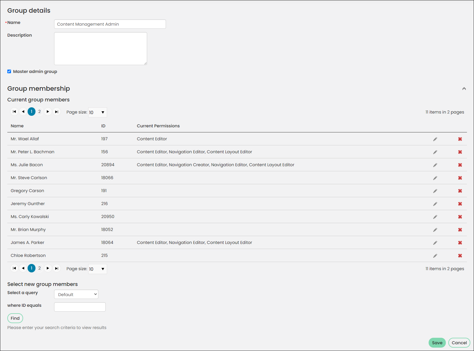Go to last page in bottom pager

pyautogui.click(x=57, y=268)
